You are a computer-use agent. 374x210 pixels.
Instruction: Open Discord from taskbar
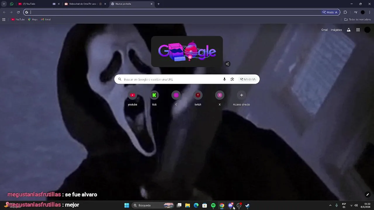230,205
